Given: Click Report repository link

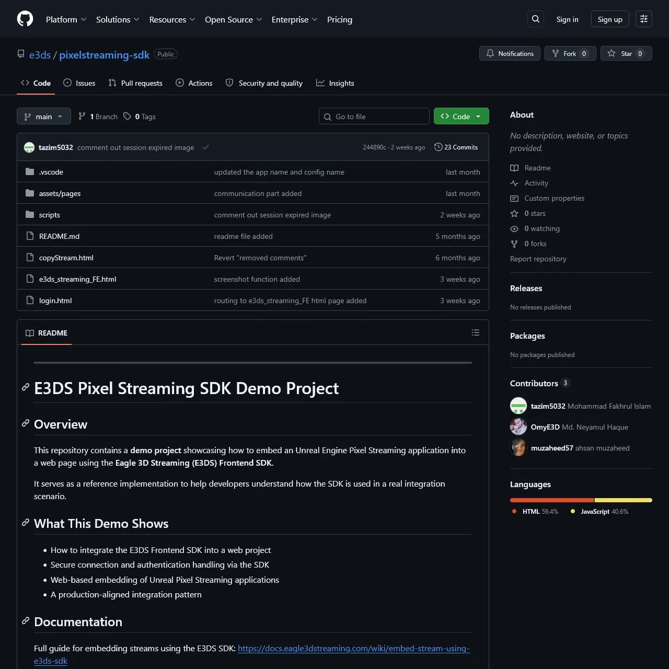Looking at the screenshot, I should pyautogui.click(x=538, y=259).
